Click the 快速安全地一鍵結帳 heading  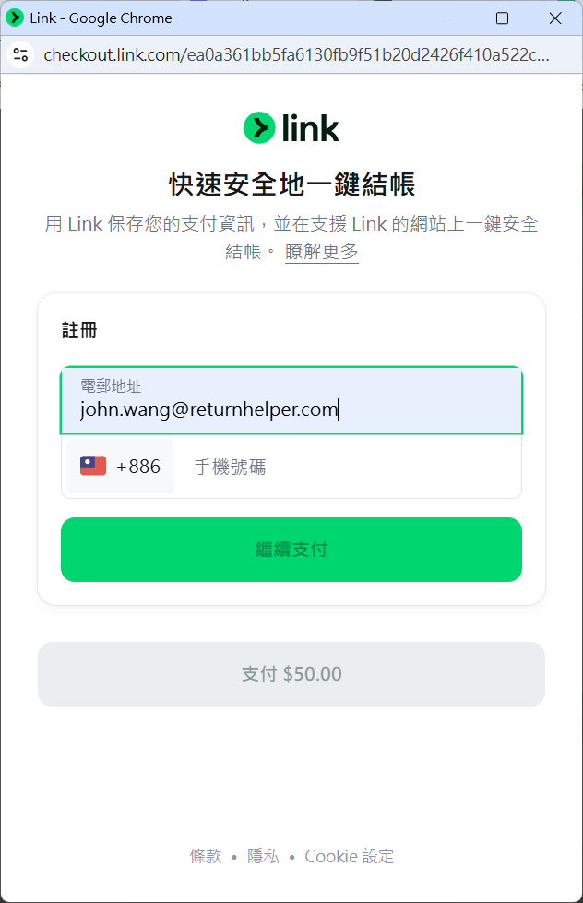[291, 184]
